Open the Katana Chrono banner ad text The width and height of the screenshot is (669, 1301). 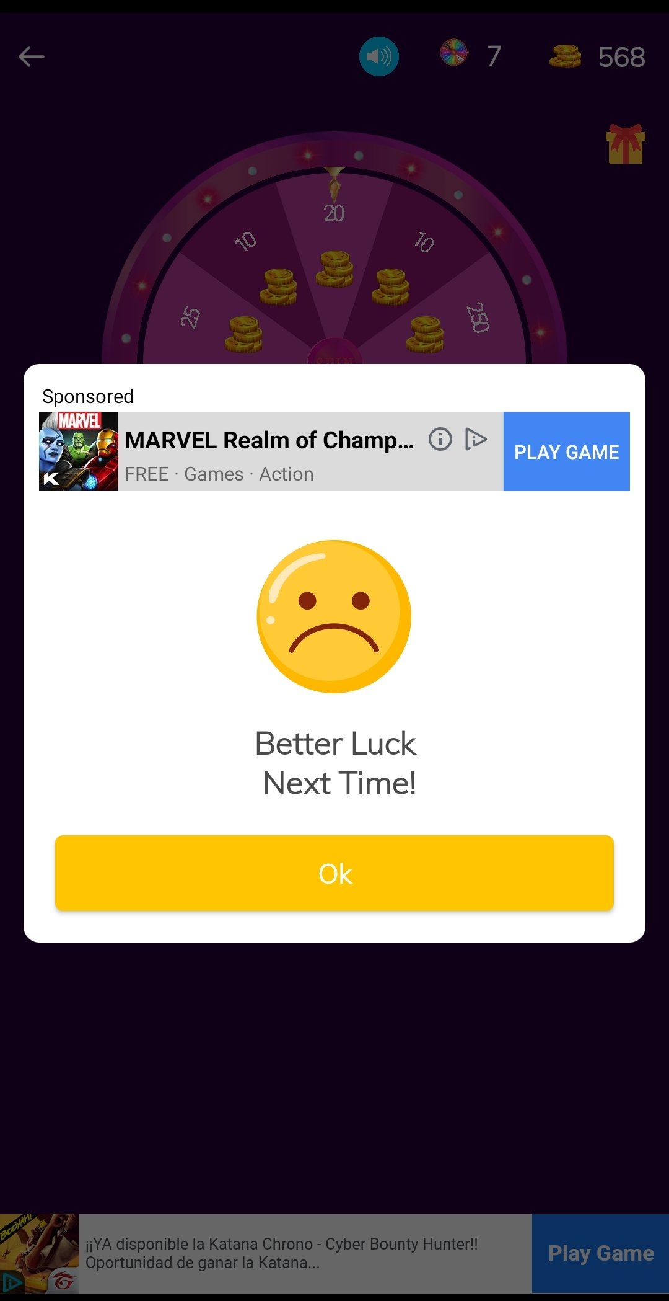click(282, 1253)
